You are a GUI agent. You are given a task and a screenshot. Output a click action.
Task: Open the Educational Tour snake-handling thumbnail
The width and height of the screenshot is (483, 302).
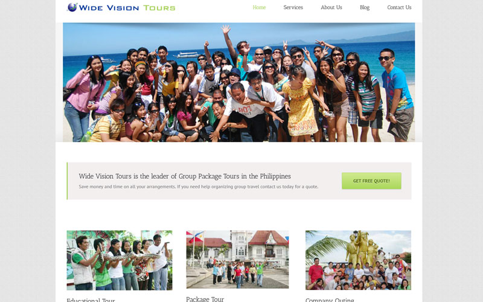(x=120, y=260)
